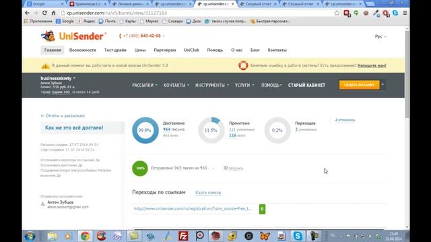431x242 pixels.
Task: Expand the ПОМОЩЬ dropdown in the dark bar
Action: coord(271,85)
